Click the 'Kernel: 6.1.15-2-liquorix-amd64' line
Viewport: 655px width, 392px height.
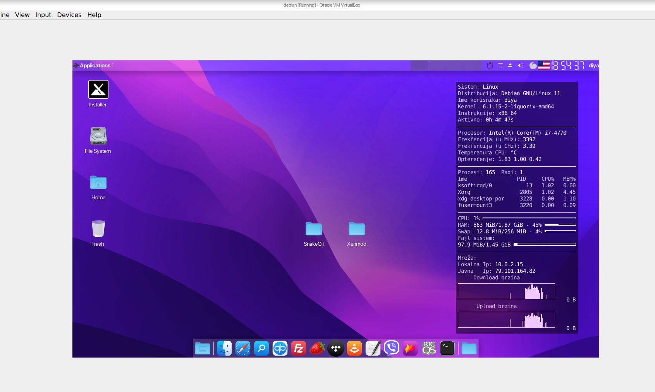(506, 106)
